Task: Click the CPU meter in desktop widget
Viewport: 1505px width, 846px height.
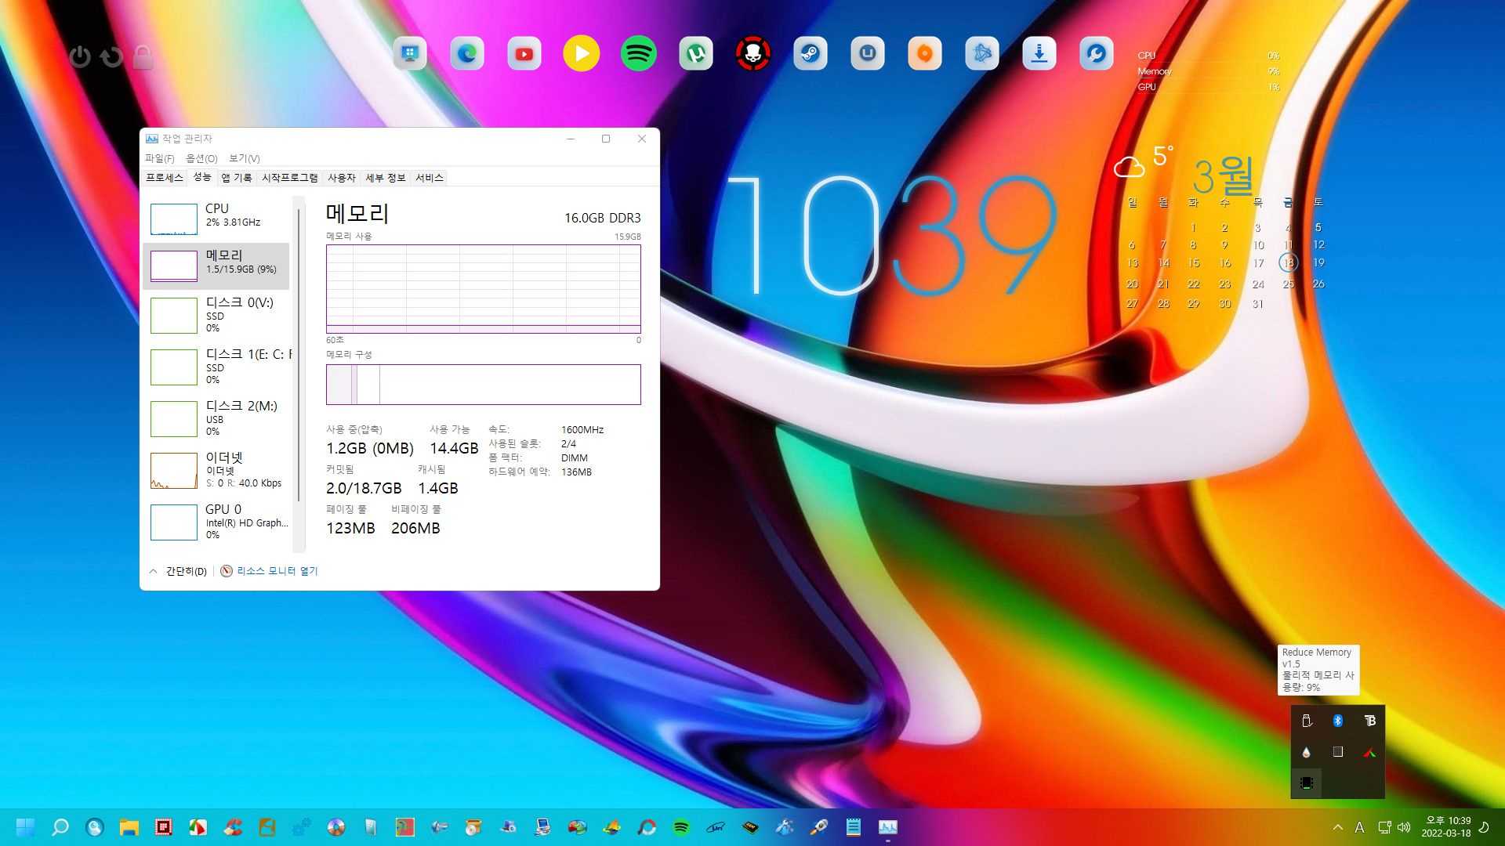Action: (1209, 56)
